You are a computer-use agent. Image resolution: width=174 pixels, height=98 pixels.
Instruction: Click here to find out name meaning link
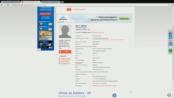click(97, 33)
